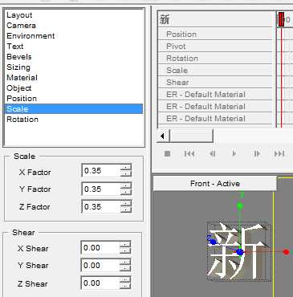
Task: Adjust X Shear with spinner arrows
Action: (x=125, y=248)
